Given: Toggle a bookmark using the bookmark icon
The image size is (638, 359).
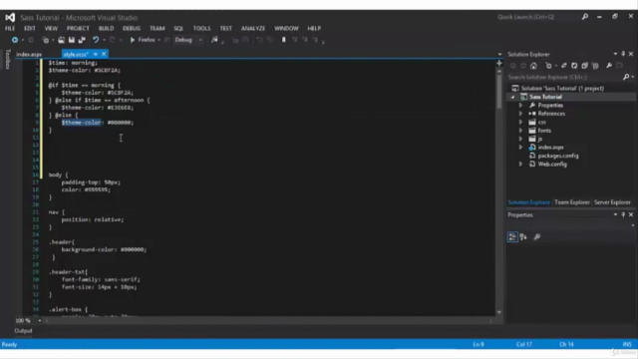Looking at the screenshot, I should coord(283,40).
